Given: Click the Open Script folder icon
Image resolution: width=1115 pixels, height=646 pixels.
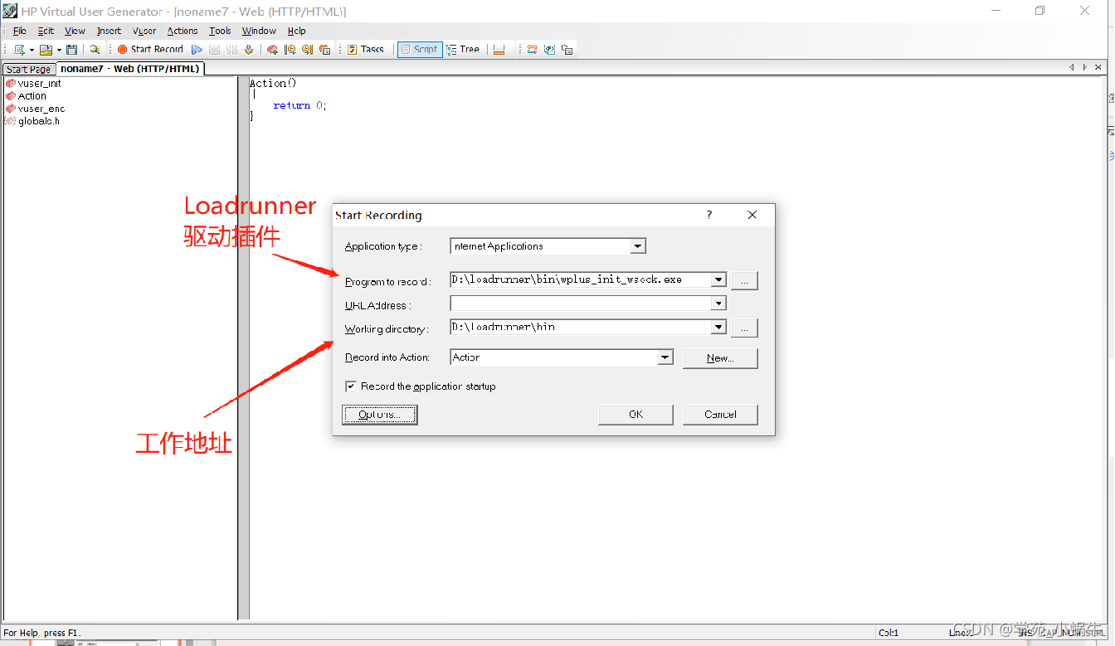Looking at the screenshot, I should (x=46, y=50).
